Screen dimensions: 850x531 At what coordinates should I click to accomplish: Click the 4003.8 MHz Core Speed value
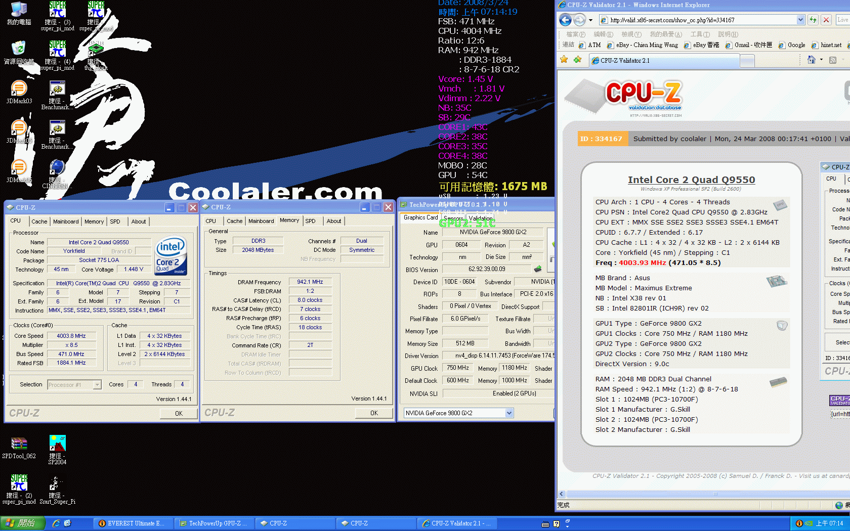pyautogui.click(x=71, y=336)
